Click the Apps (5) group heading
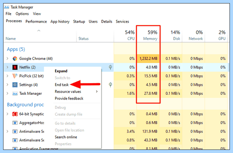This screenshot has width=233, height=153. pos(16,49)
